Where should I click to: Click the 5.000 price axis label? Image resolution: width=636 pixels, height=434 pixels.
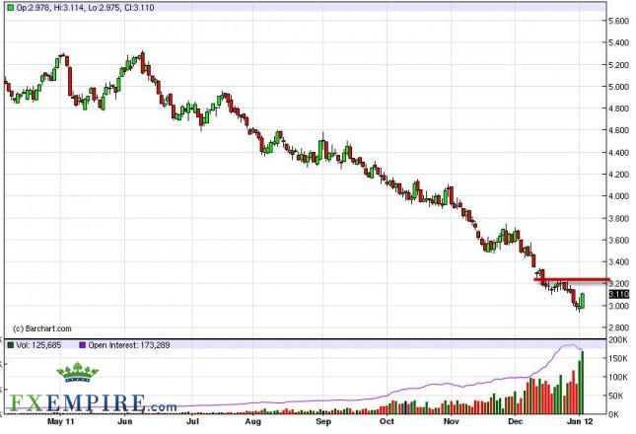(x=619, y=87)
